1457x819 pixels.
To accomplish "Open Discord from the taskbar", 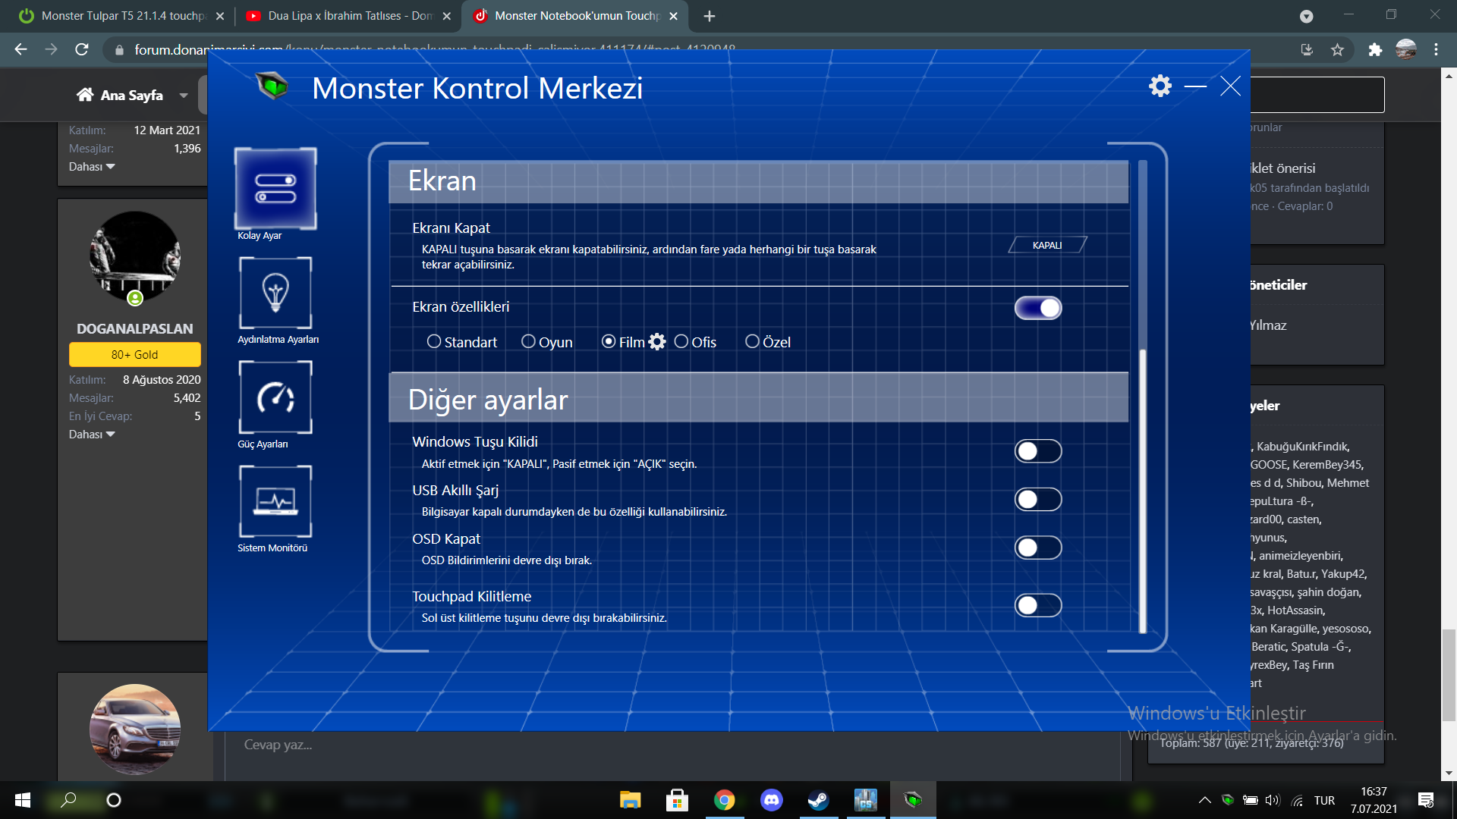I will (771, 800).
